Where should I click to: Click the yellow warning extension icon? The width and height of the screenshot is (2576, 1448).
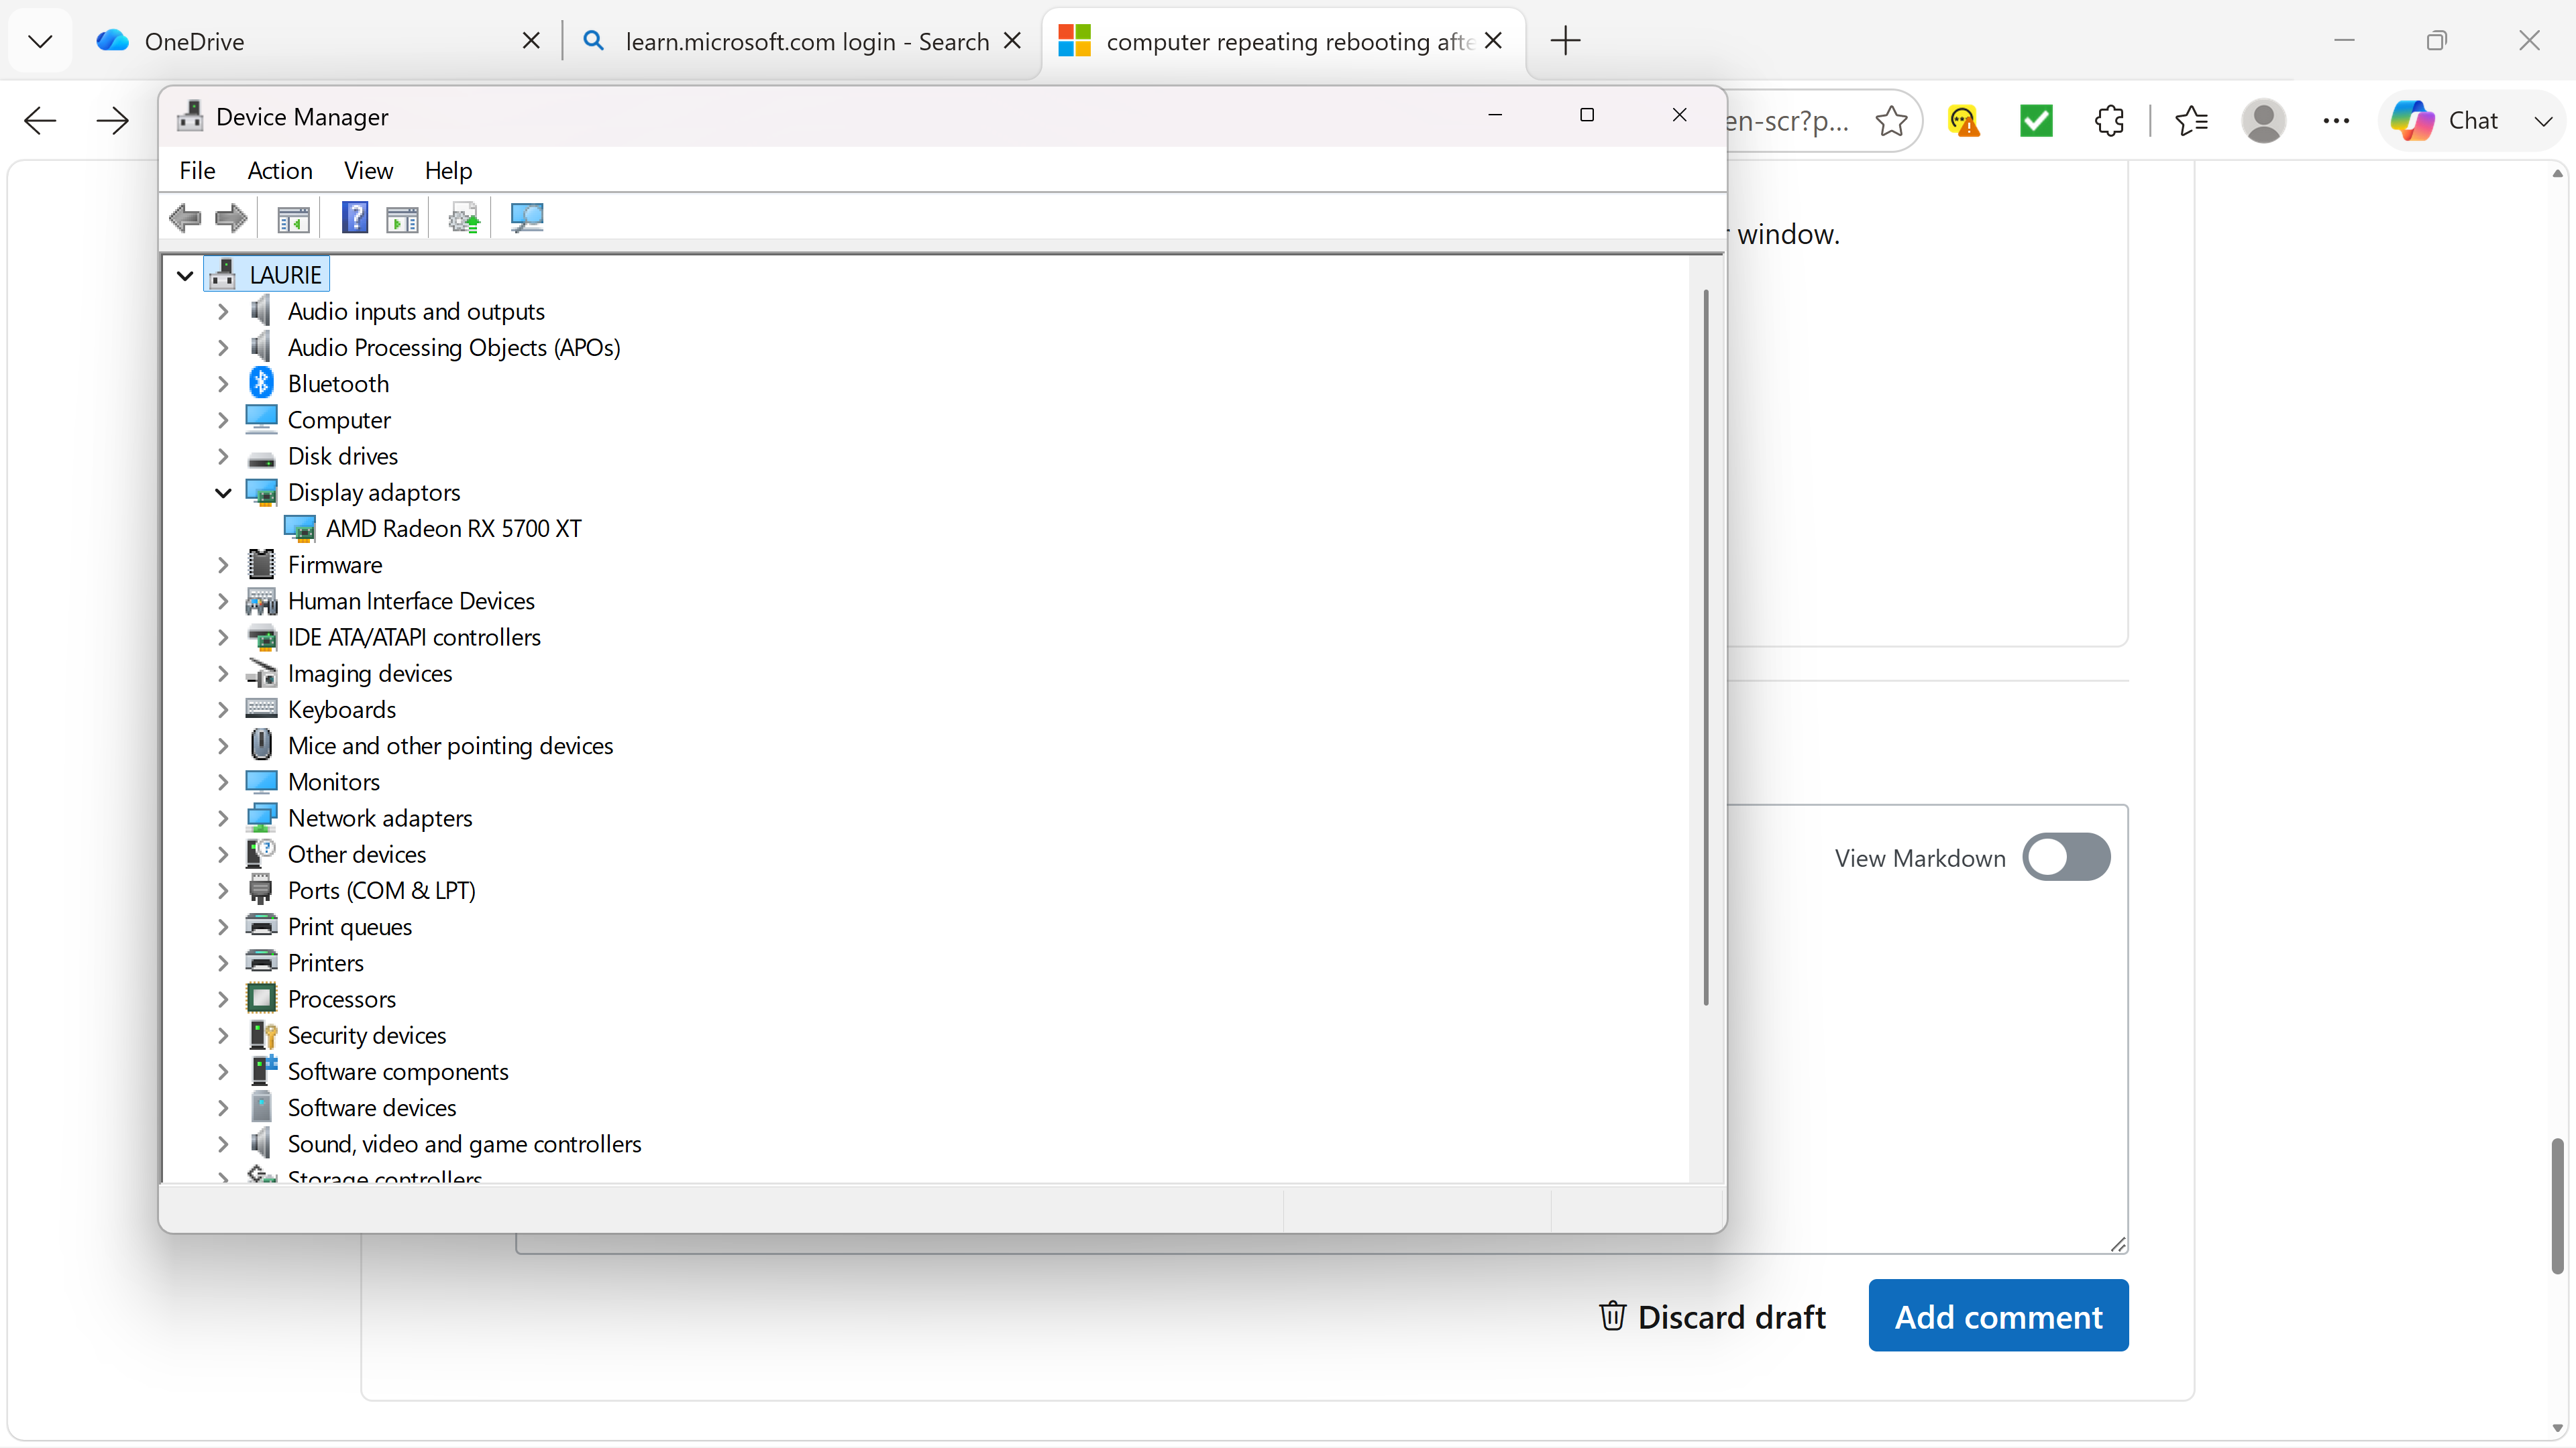click(x=1963, y=121)
